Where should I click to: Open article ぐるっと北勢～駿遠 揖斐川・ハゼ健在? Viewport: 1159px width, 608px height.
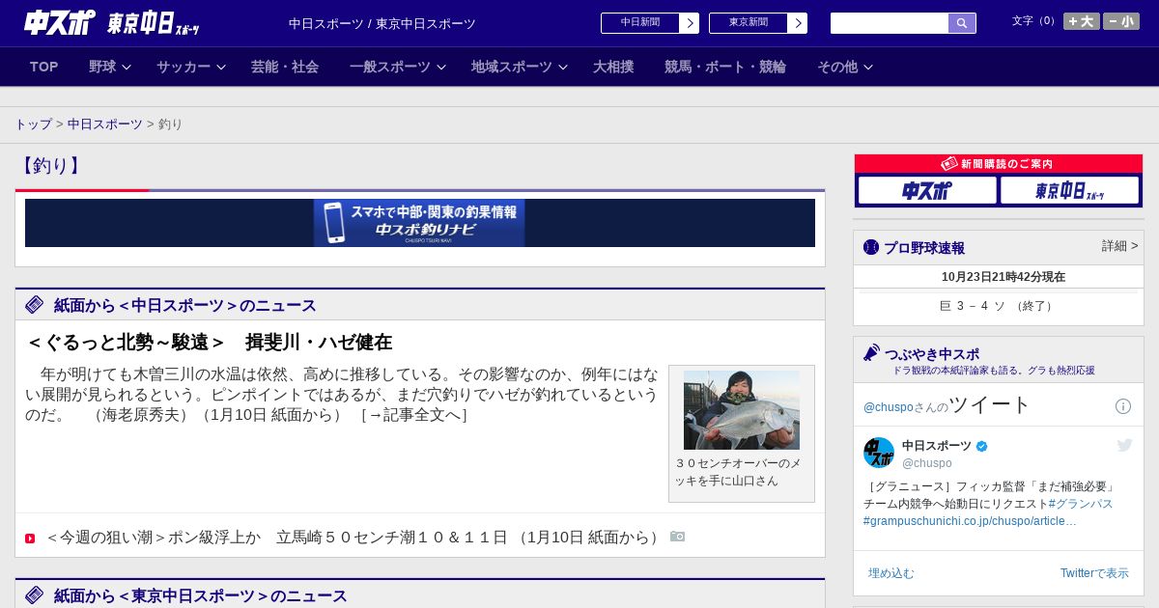click(209, 342)
